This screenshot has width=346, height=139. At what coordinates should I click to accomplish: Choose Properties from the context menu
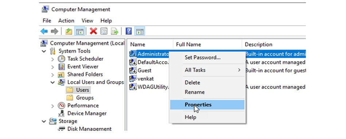point(207,105)
